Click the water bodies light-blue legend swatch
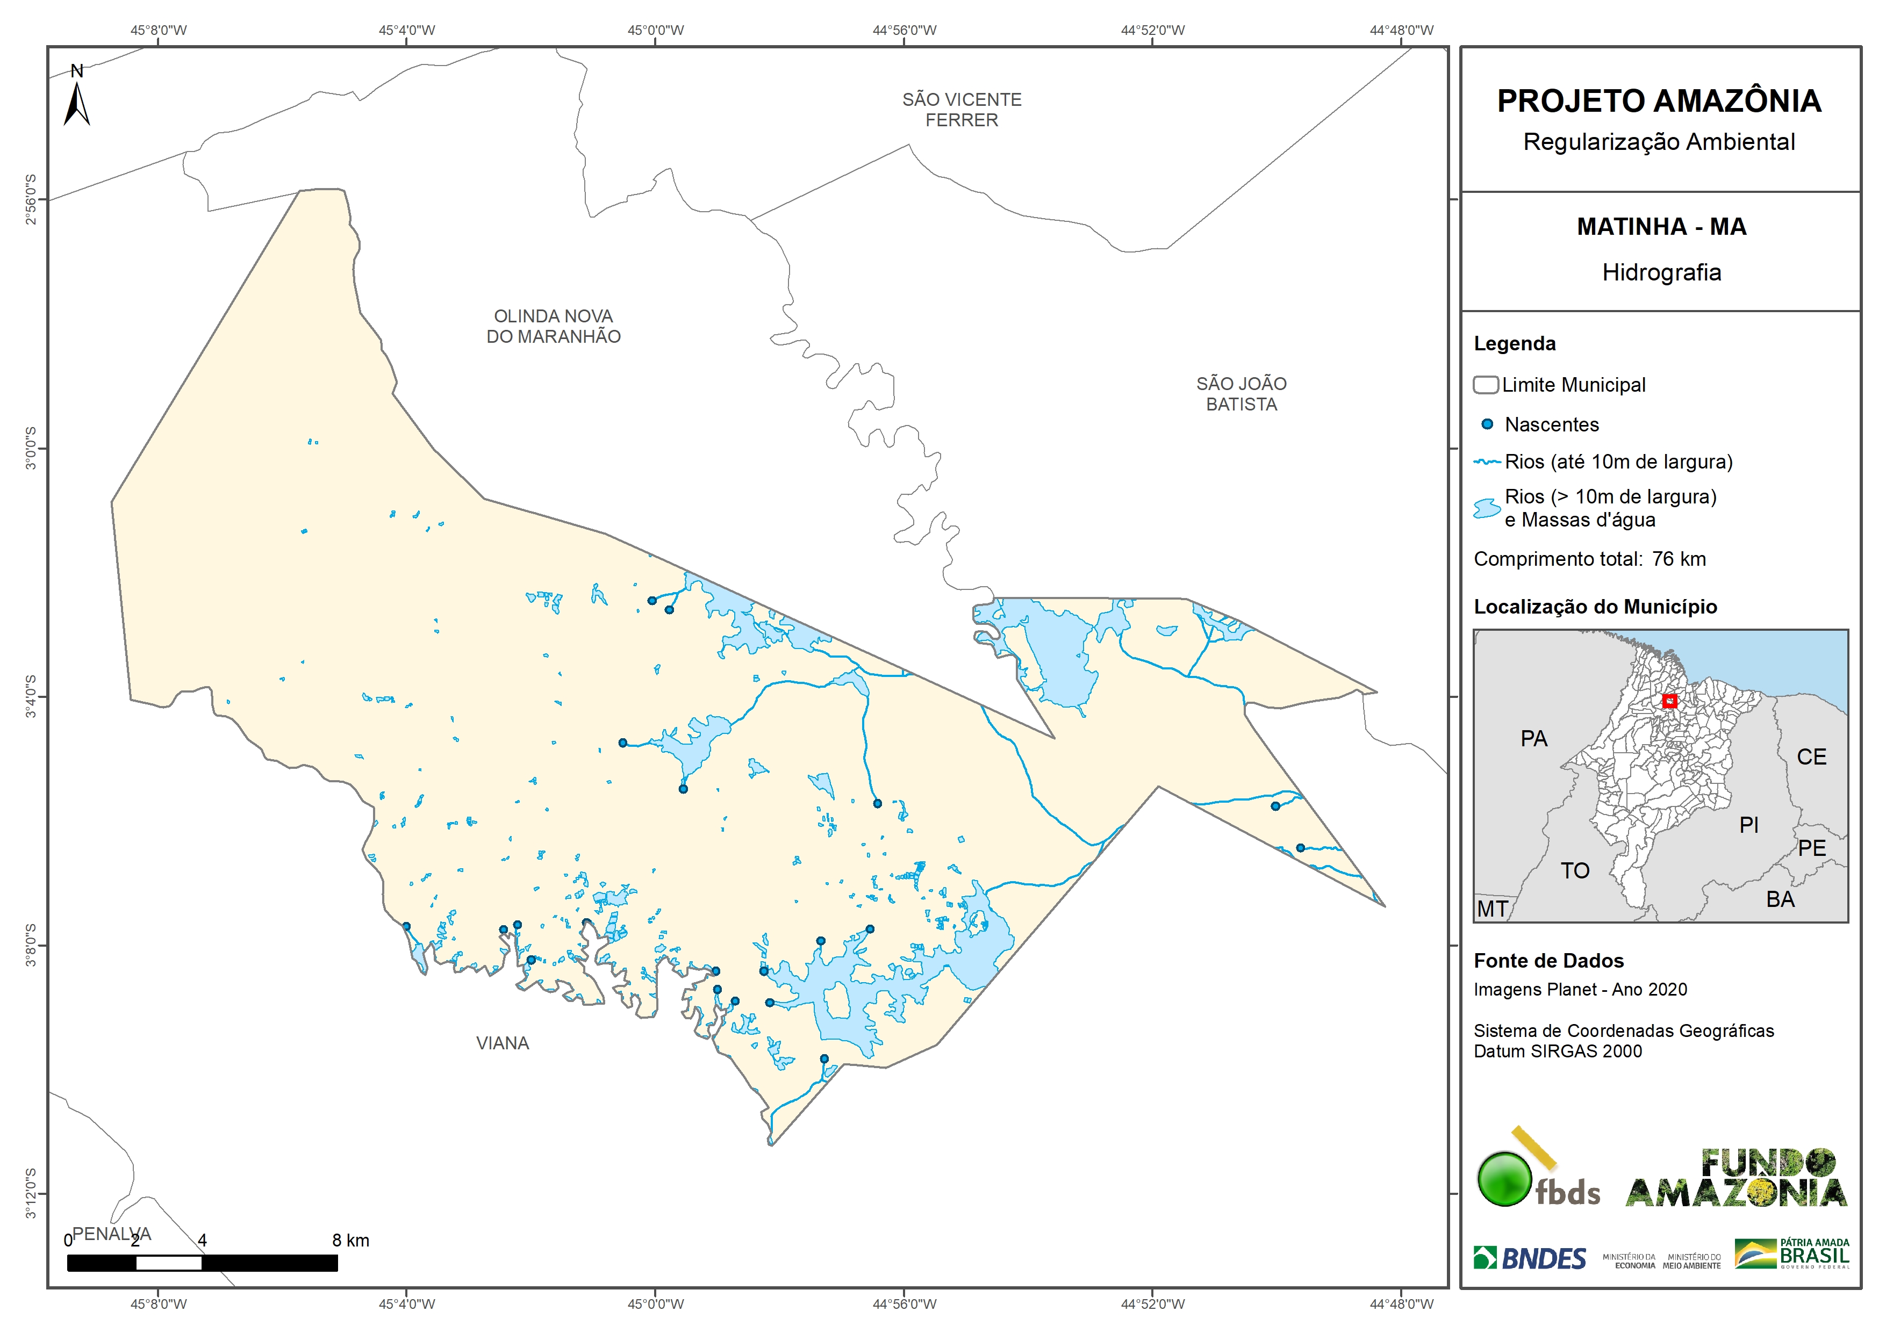This screenshot has width=1886, height=1333. pos(1487,508)
